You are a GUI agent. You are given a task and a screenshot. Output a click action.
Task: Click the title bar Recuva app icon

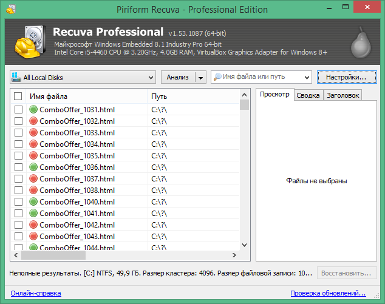(11, 9)
